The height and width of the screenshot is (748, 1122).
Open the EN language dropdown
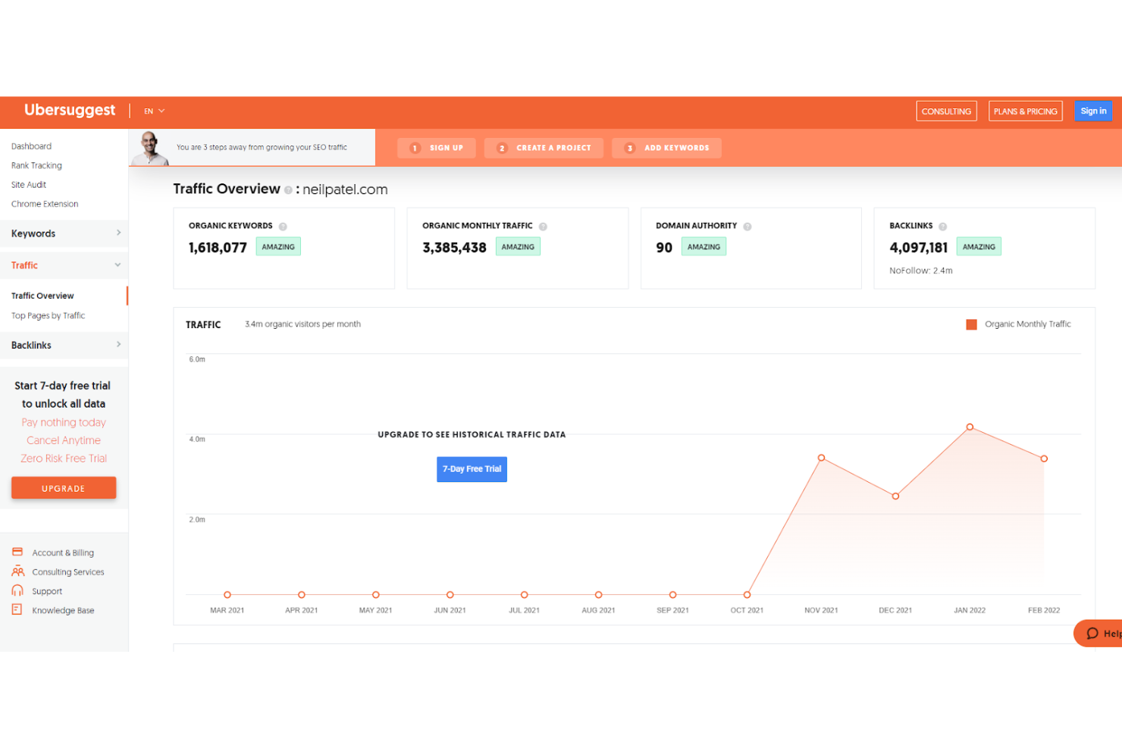tap(154, 111)
